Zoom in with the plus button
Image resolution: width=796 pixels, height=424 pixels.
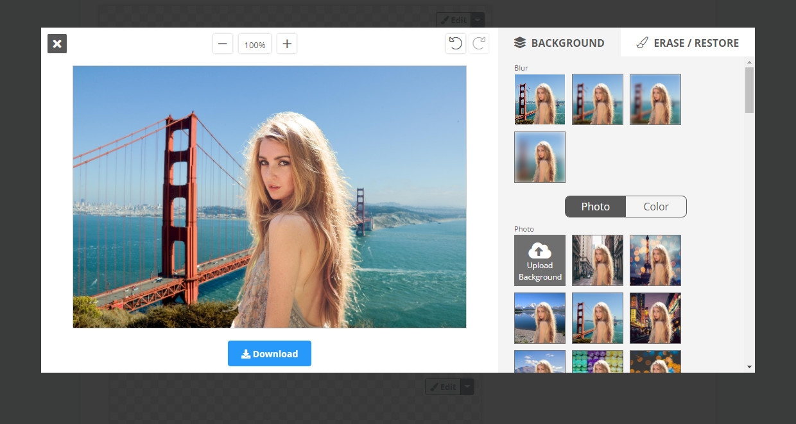(287, 44)
